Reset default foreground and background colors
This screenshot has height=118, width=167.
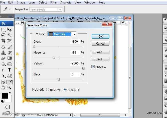2,101
